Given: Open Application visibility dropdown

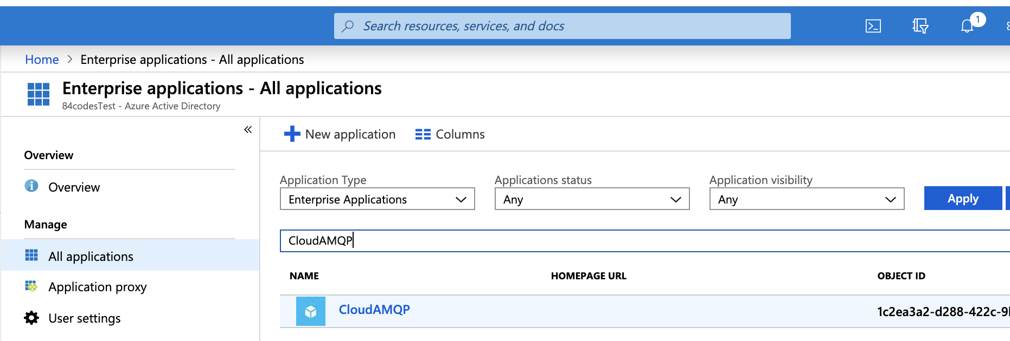Looking at the screenshot, I should pyautogui.click(x=807, y=199).
